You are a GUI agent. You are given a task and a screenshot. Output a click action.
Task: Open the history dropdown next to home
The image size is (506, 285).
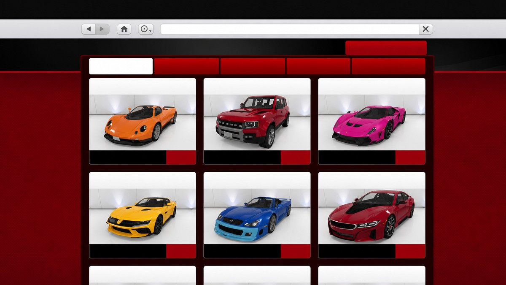click(146, 29)
